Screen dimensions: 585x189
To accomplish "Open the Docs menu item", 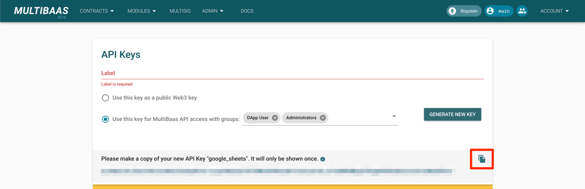I will click(247, 11).
